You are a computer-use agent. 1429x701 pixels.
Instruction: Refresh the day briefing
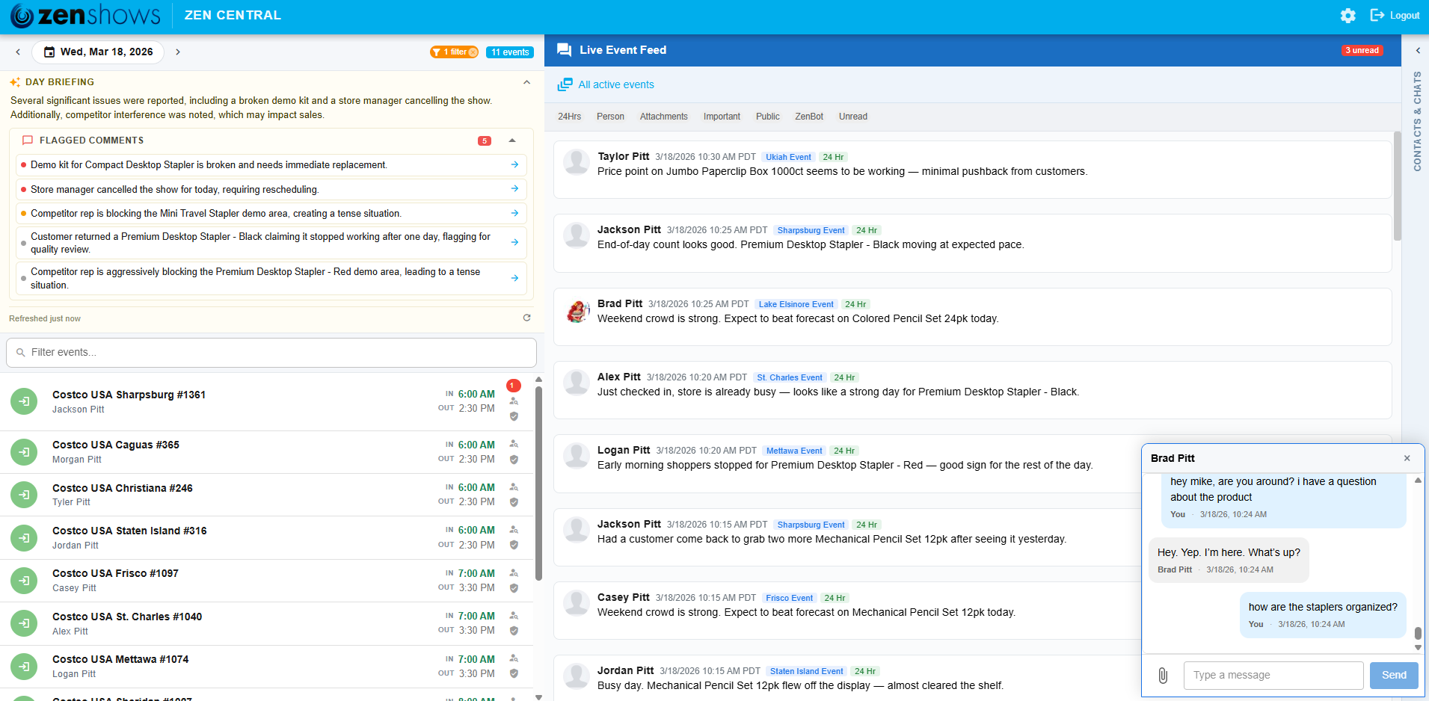(x=526, y=318)
